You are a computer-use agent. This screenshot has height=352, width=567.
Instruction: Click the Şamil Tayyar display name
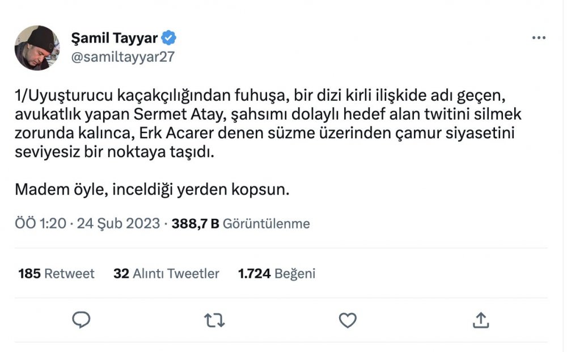tap(115, 38)
